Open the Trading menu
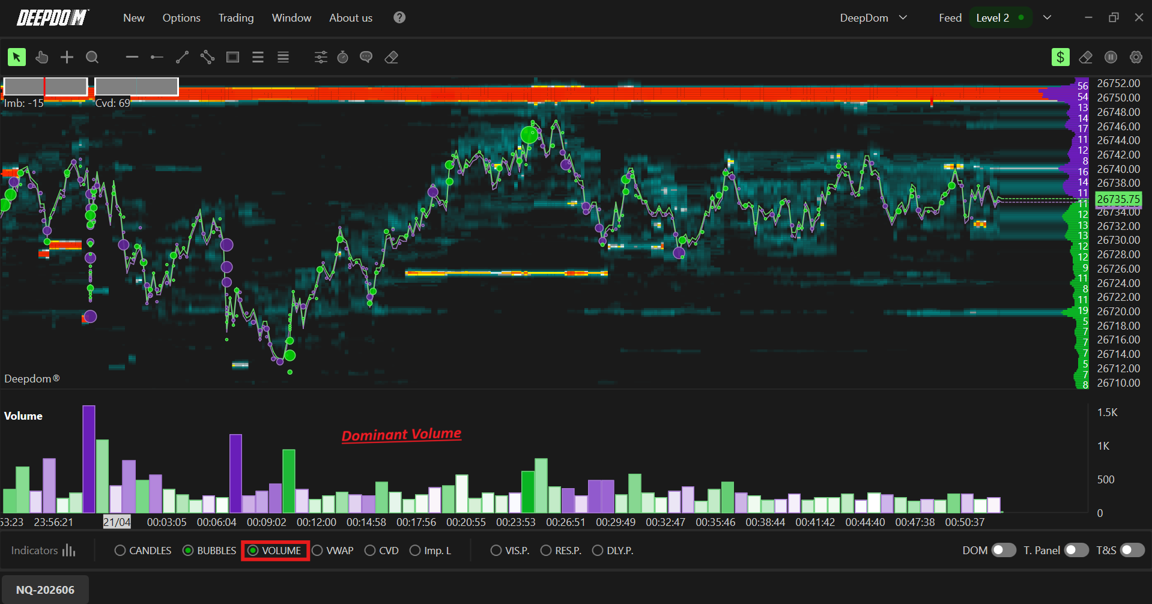Viewport: 1152px width, 604px height. tap(236, 18)
